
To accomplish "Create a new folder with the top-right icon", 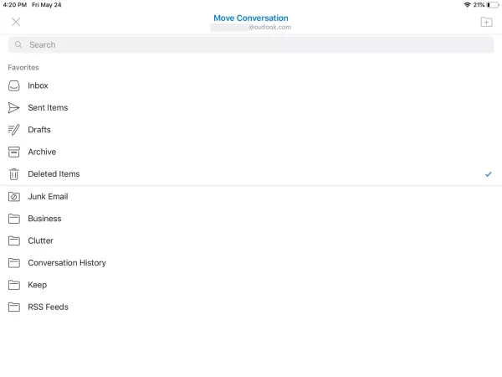I will pos(486,22).
